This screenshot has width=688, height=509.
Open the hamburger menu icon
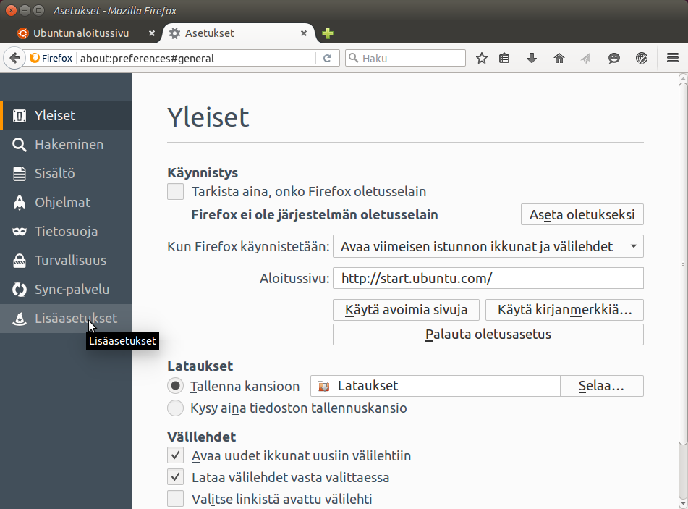tap(672, 59)
